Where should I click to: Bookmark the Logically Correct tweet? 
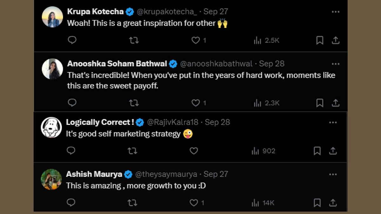click(x=317, y=151)
